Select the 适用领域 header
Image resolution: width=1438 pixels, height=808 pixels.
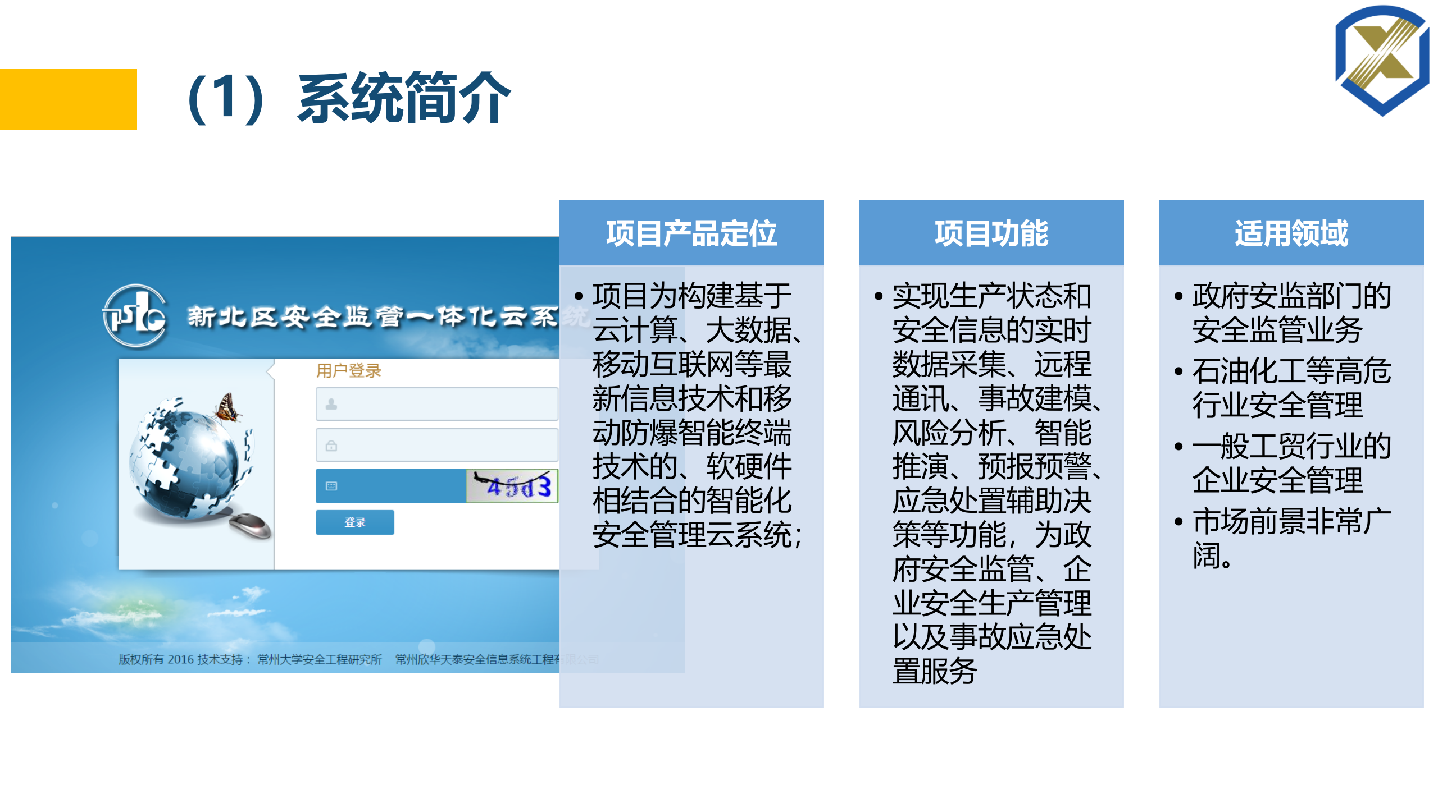pyautogui.click(x=1290, y=234)
